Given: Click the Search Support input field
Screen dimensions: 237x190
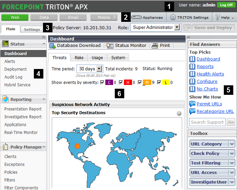Looking at the screenshot, I should tap(207, 122).
